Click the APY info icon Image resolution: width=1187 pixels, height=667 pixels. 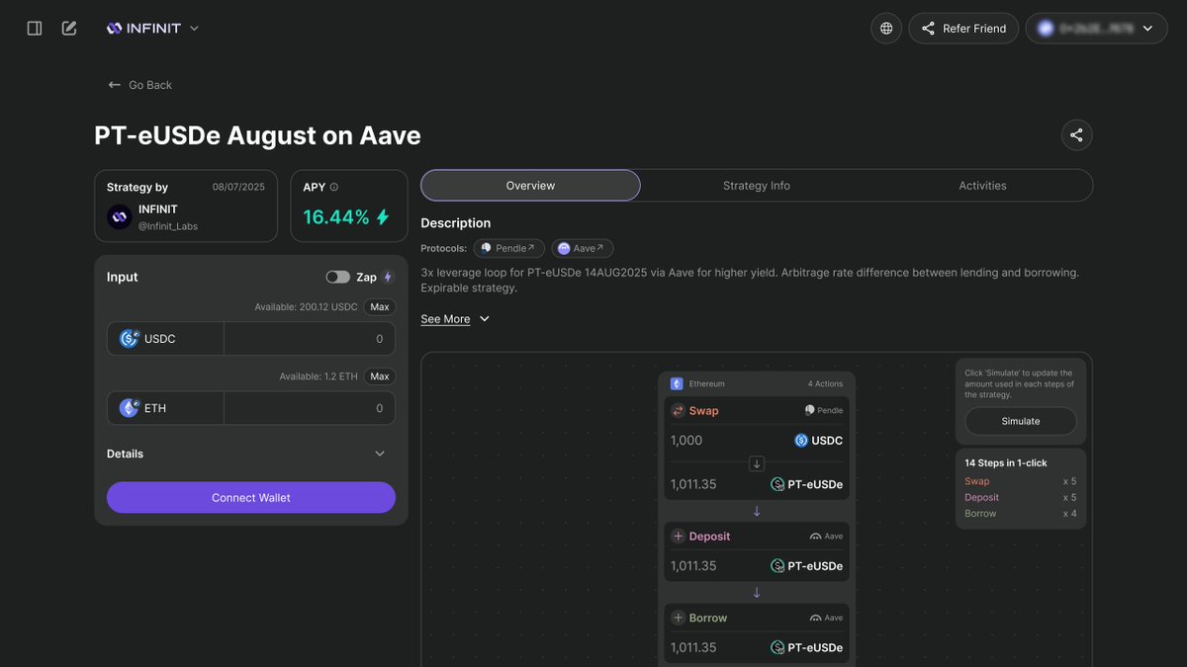pyautogui.click(x=333, y=187)
